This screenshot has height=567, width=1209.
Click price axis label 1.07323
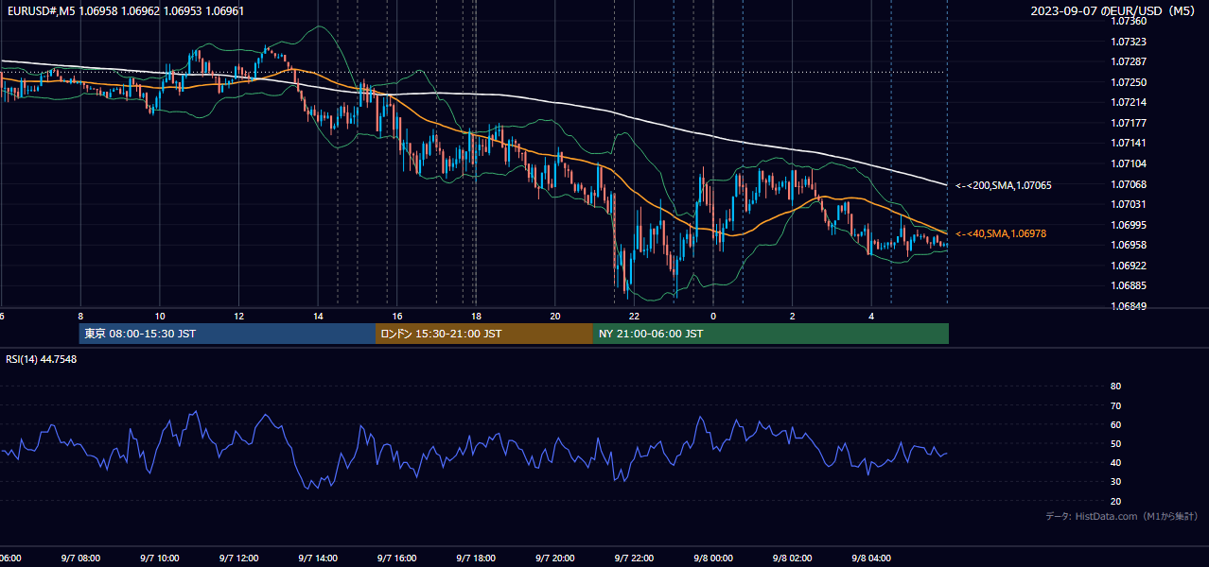[x=1128, y=43]
